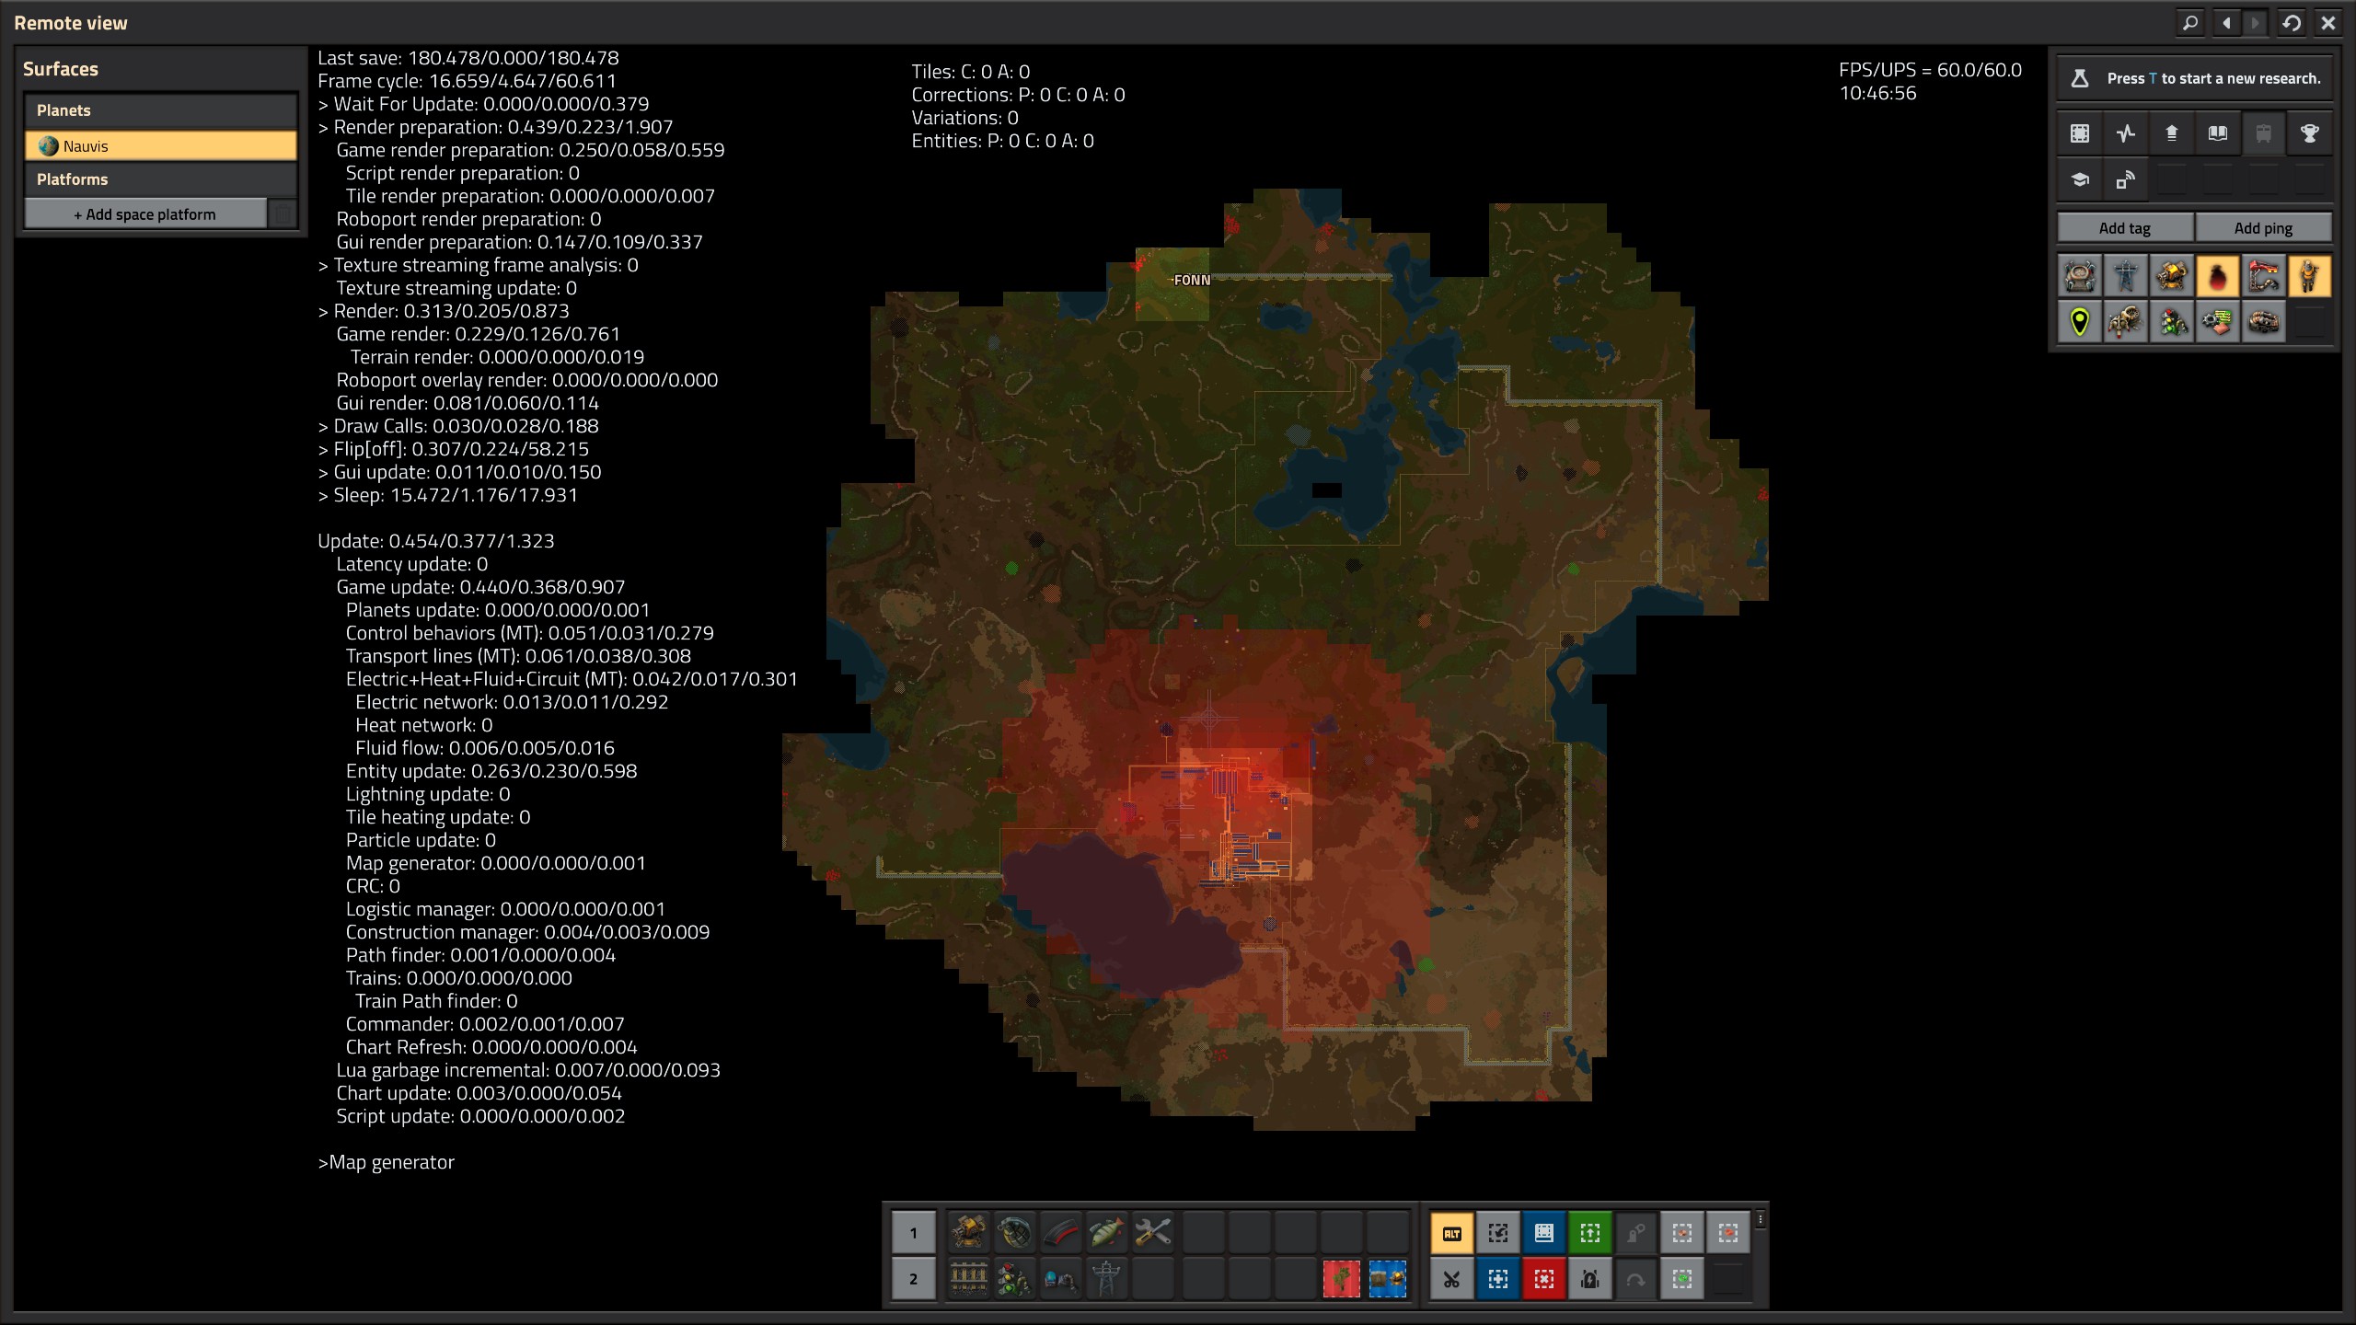
Task: Click red deconstruction planner shortcut
Action: point(1544,1279)
